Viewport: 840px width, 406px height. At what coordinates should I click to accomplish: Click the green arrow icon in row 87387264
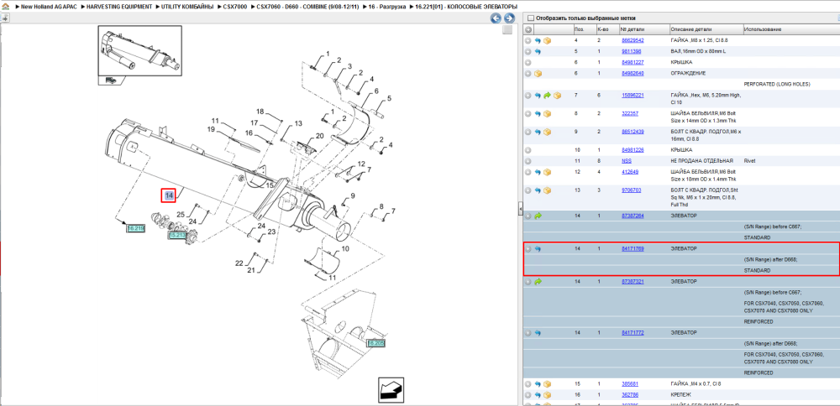(538, 216)
